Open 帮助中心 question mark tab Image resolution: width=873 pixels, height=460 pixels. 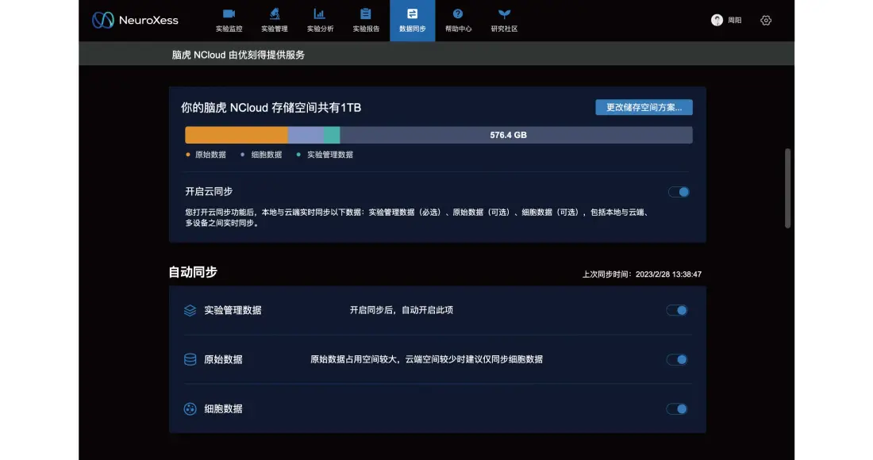click(458, 21)
